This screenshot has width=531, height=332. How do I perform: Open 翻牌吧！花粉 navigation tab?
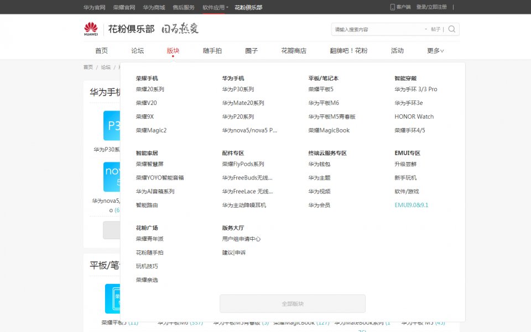click(x=348, y=51)
